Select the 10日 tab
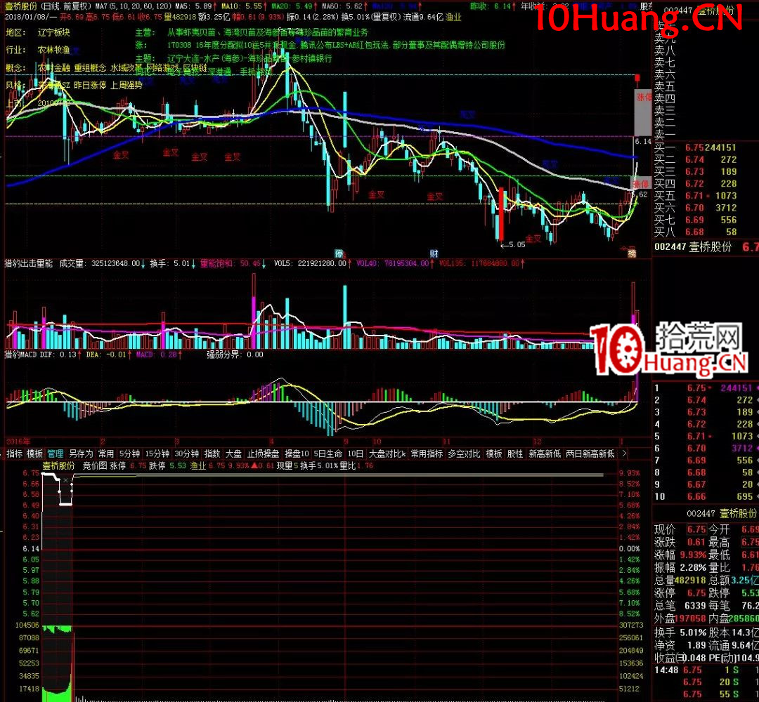 356,453
